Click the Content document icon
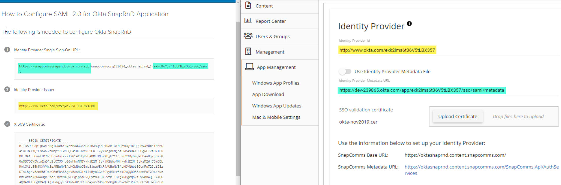The image size is (561, 185). tap(248, 5)
